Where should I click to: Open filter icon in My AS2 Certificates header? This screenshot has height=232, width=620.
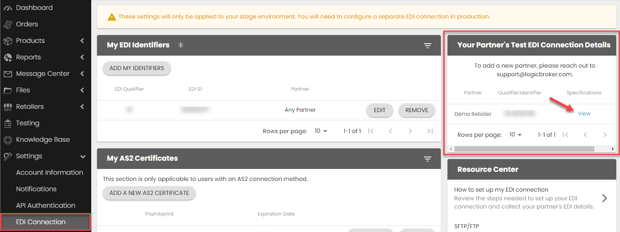click(x=428, y=159)
